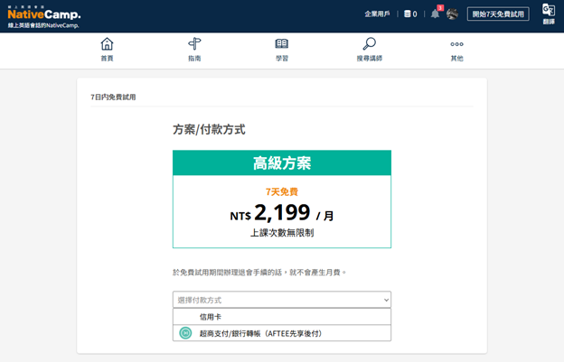Click the 7天免費 orange text
Image resolution: width=564 pixels, height=362 pixels.
click(x=282, y=191)
